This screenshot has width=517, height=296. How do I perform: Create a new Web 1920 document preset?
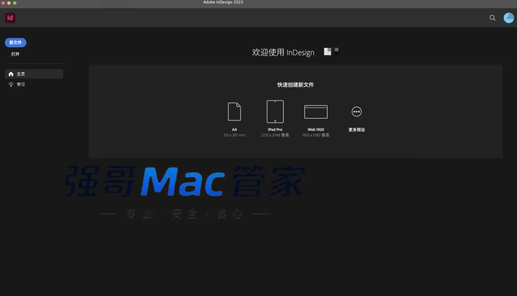coord(316,112)
